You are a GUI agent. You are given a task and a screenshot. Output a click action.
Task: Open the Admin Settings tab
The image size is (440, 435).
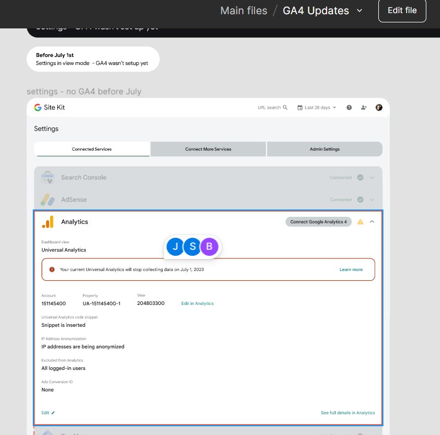[x=324, y=149]
